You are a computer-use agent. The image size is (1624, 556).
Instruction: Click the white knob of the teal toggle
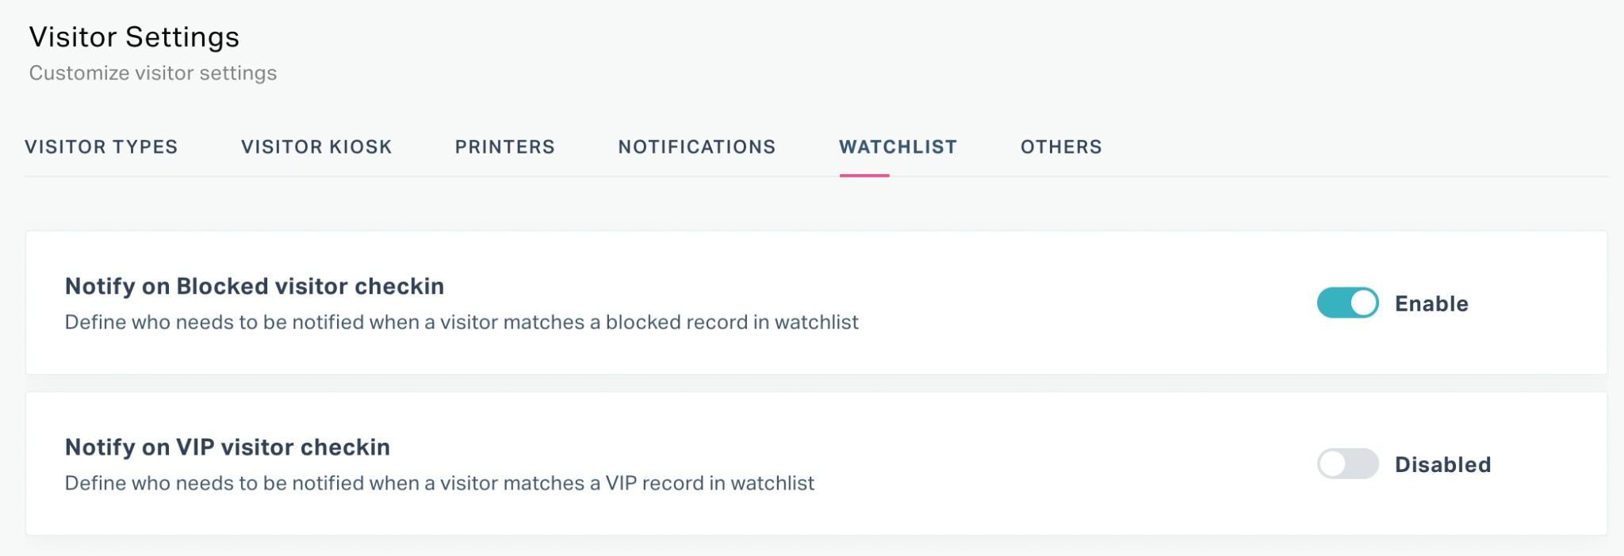point(1363,303)
